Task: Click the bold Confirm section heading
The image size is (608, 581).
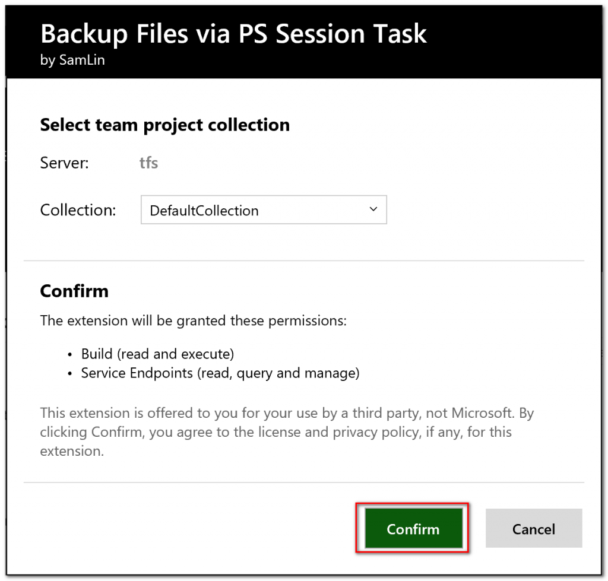Action: click(x=74, y=291)
